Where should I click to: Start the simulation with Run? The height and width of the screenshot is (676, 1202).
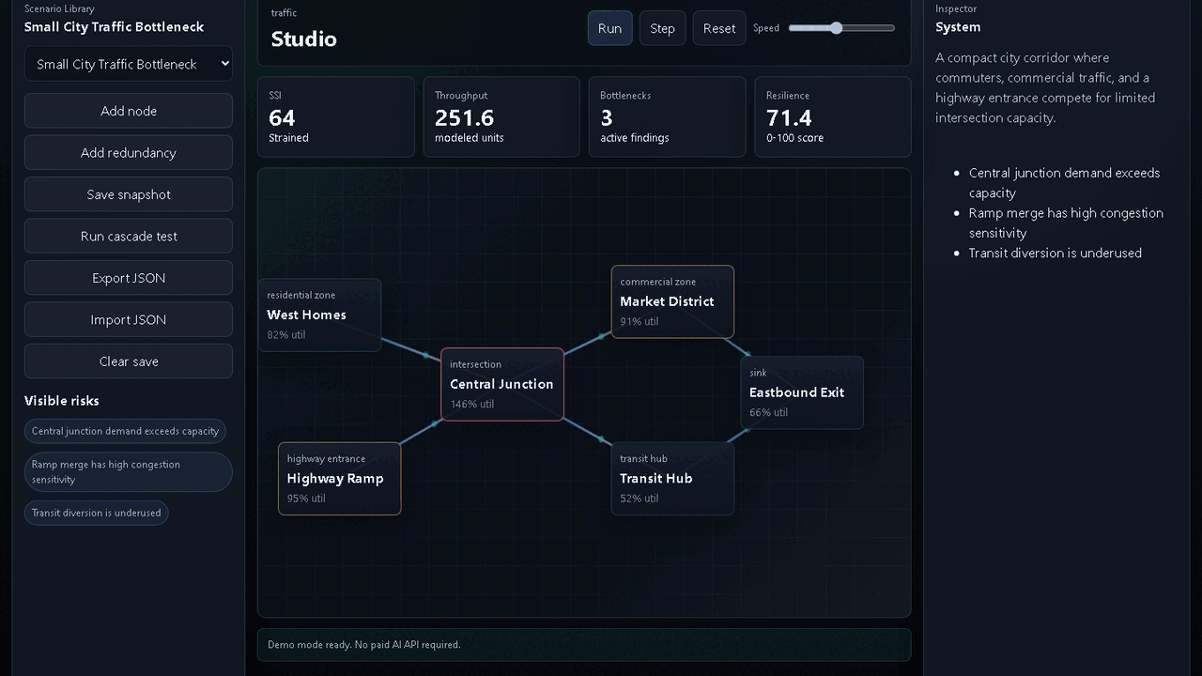(609, 28)
